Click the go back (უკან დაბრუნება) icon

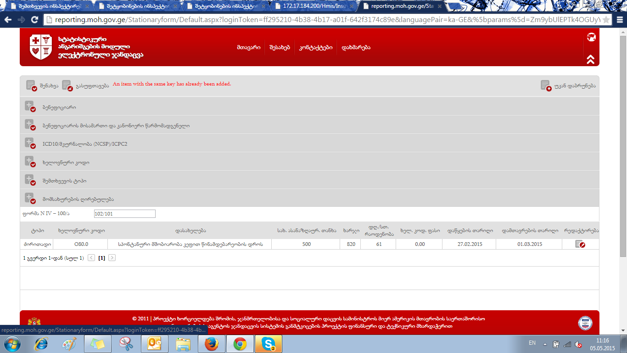546,85
